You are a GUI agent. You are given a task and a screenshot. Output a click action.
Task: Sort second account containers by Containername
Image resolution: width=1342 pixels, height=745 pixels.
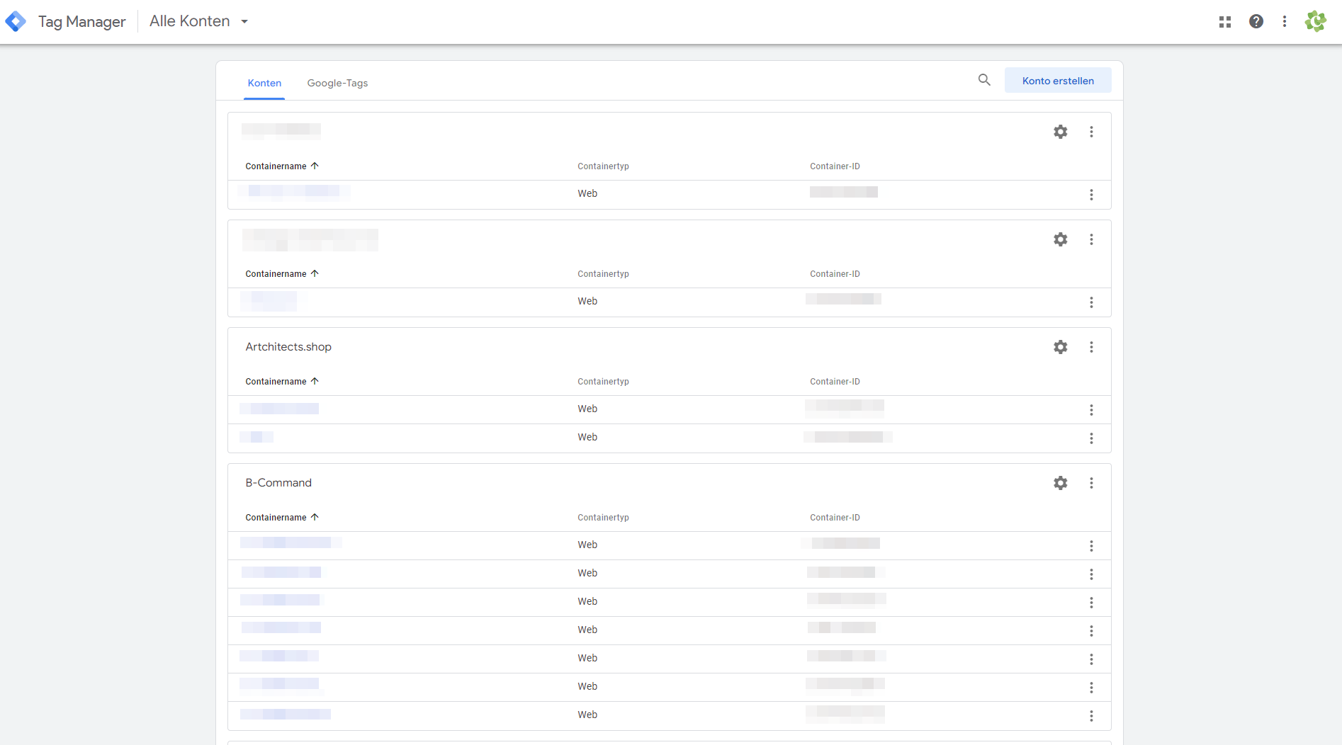pos(282,274)
